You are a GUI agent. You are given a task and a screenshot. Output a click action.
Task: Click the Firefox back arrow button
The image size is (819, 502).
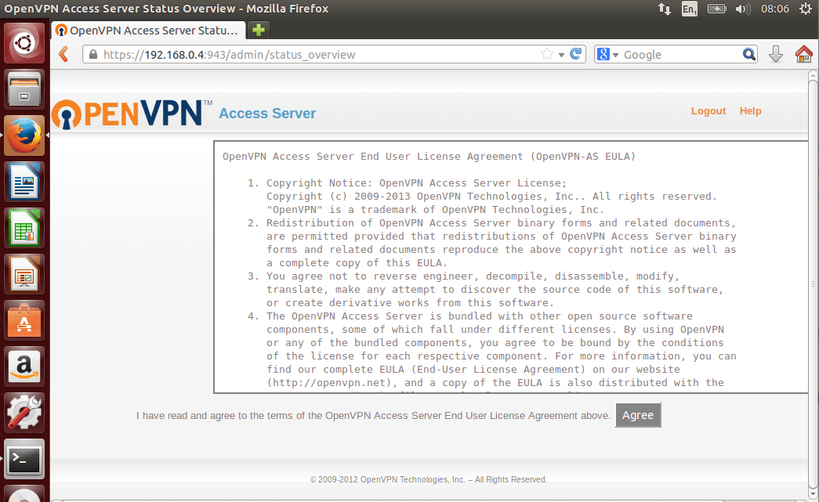click(x=63, y=54)
